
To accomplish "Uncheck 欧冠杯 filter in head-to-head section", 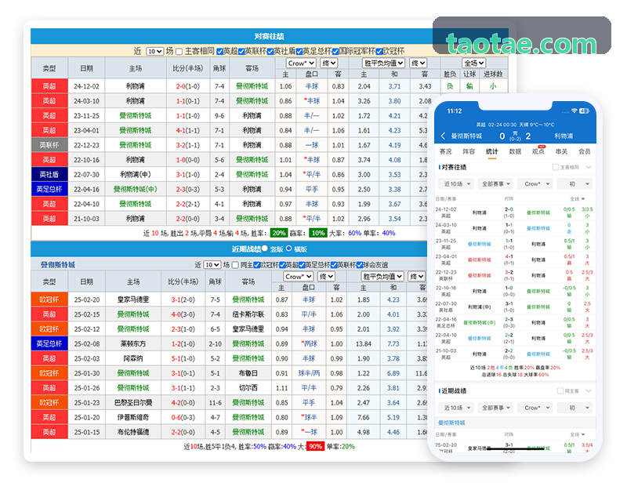I will [x=379, y=52].
